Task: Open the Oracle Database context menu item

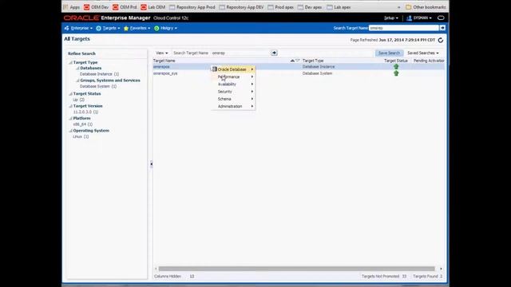Action: click(x=233, y=69)
